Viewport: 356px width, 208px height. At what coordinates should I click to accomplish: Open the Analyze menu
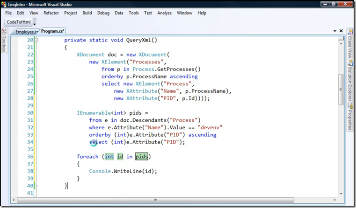tap(164, 13)
